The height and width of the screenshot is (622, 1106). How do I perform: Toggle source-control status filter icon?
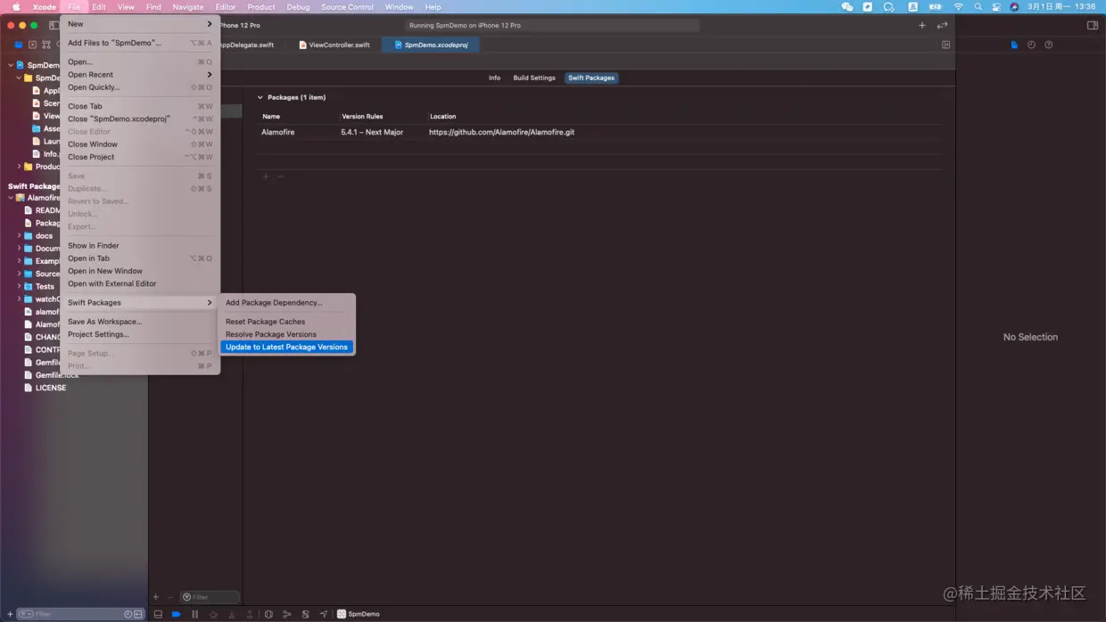tap(138, 614)
